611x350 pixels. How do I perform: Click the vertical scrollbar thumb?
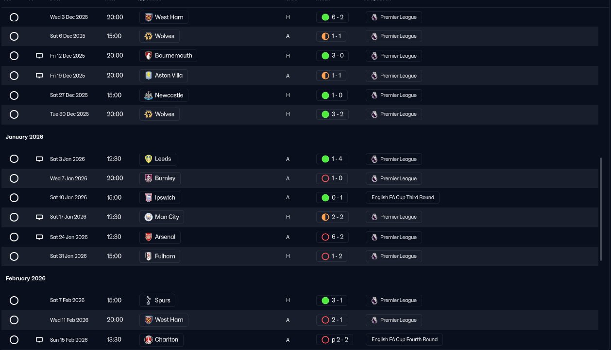pyautogui.click(x=600, y=210)
